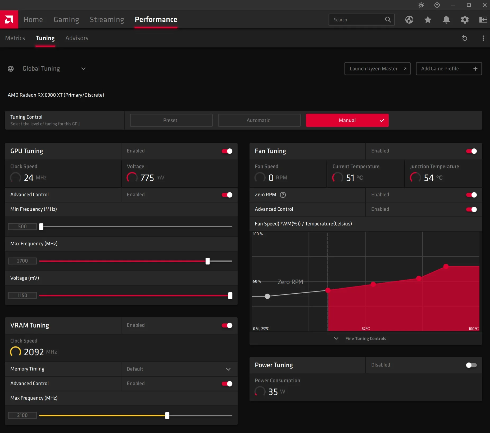This screenshot has height=433, width=490.
Task: Disable the GPU Tuning toggle
Action: 227,151
